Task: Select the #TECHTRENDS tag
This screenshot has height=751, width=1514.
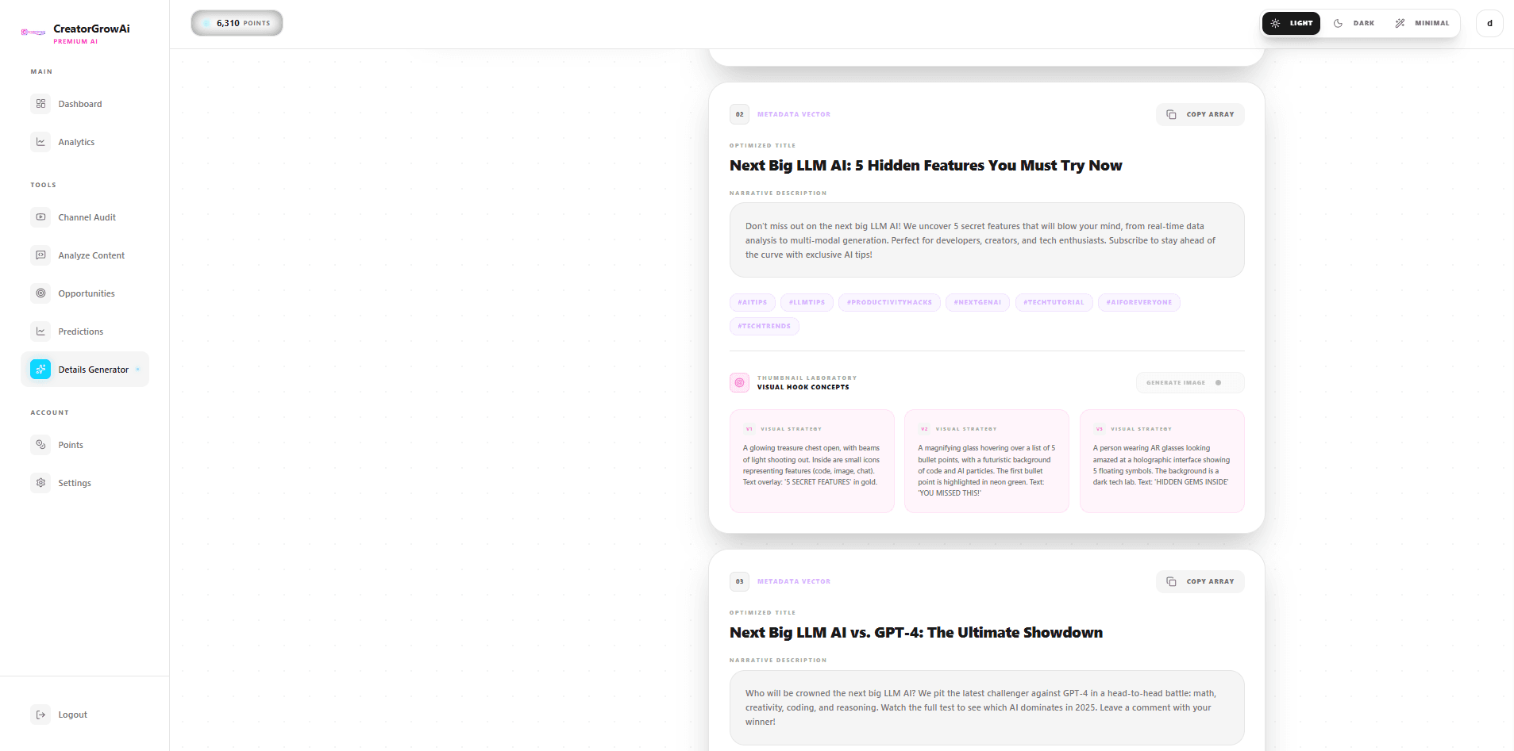Action: tap(764, 326)
